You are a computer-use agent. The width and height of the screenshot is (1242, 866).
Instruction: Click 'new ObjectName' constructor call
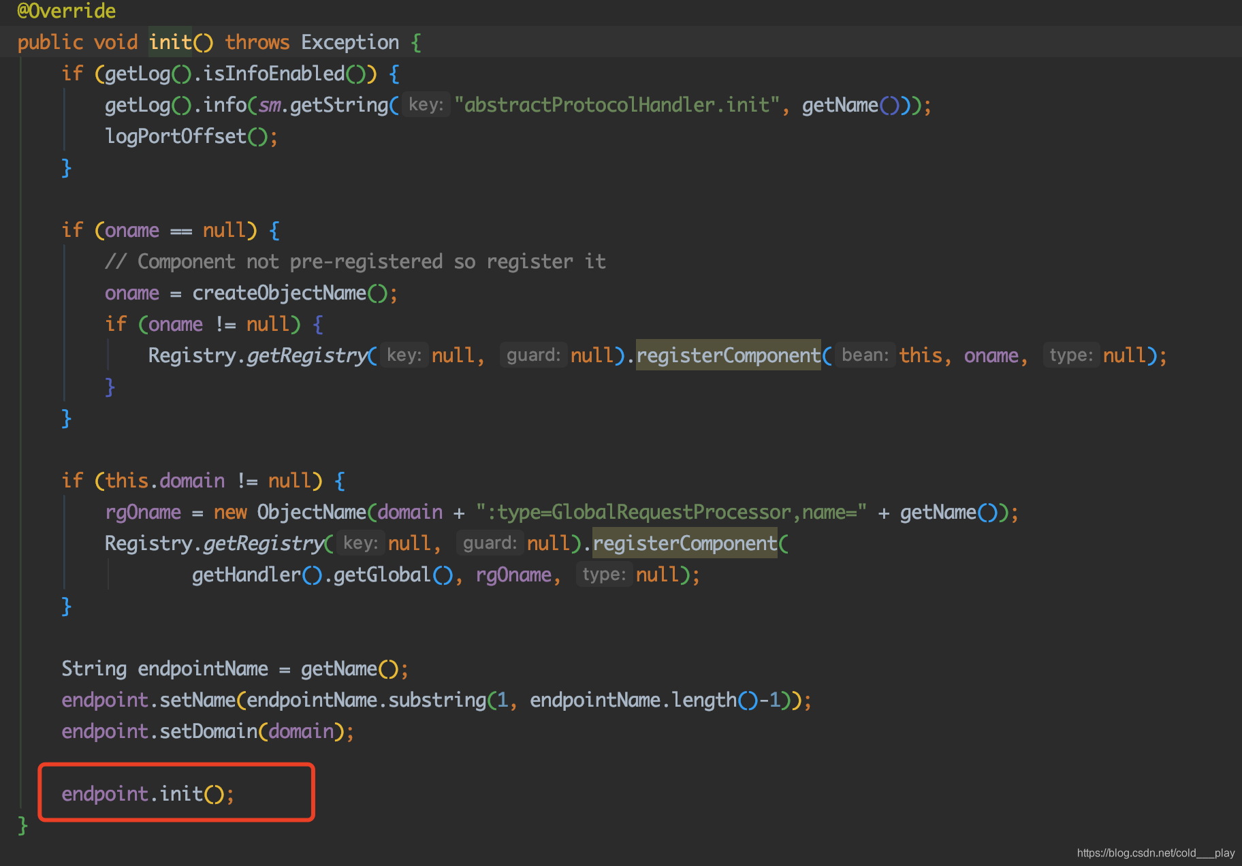pyautogui.click(x=290, y=512)
